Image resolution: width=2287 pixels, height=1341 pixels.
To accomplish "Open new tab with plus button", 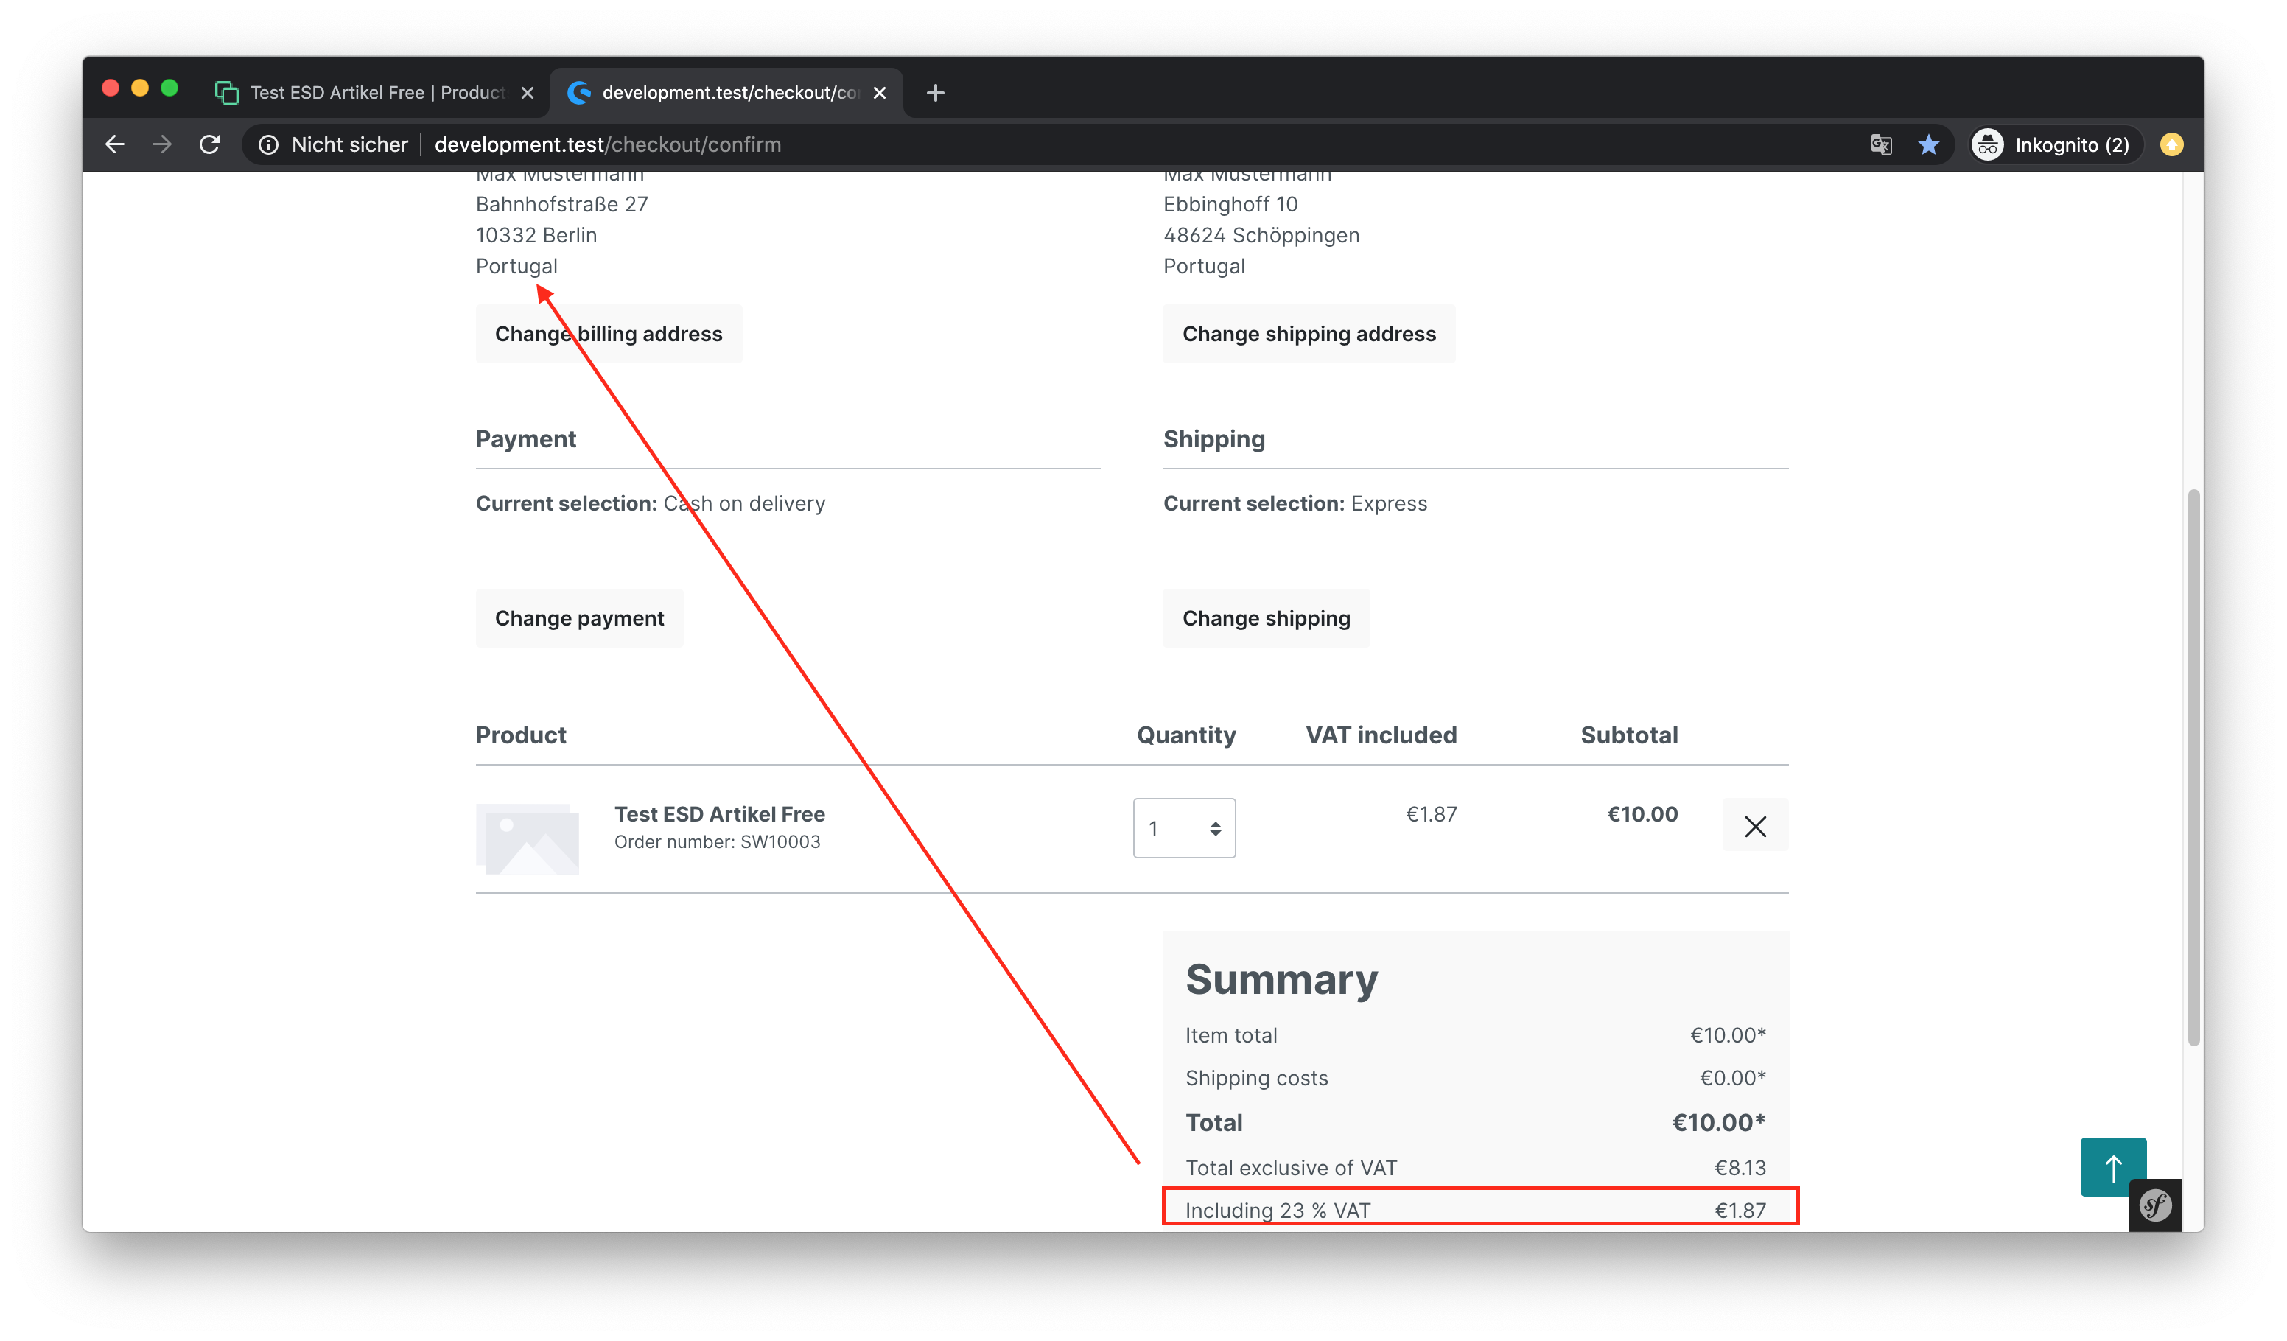I will pos(935,93).
